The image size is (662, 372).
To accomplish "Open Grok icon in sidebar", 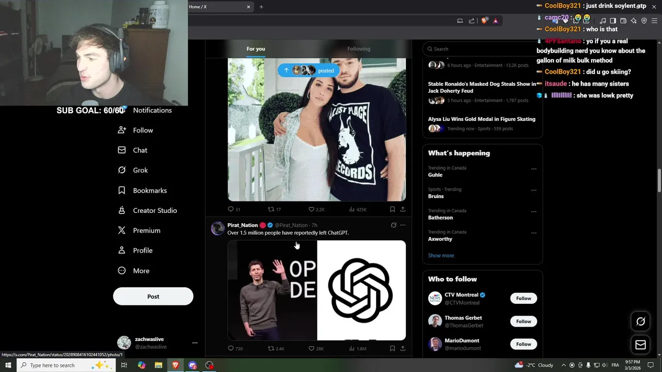I will pyautogui.click(x=122, y=170).
